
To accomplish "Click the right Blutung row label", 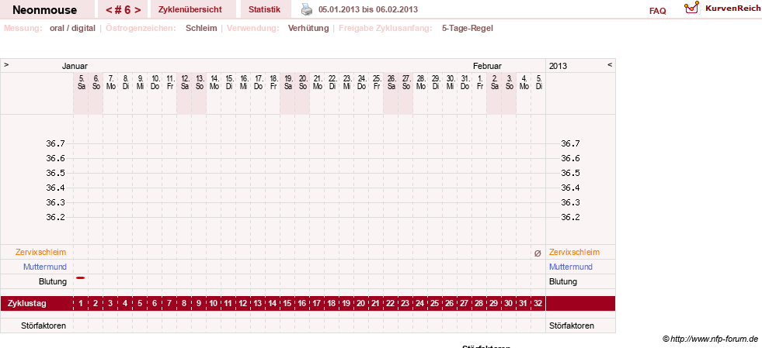I will (x=563, y=281).
